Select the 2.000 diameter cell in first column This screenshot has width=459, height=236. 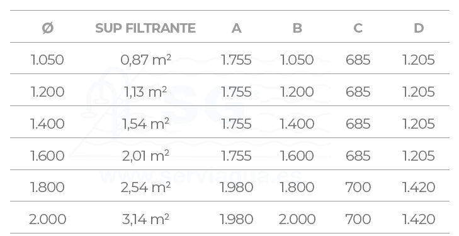(47, 219)
